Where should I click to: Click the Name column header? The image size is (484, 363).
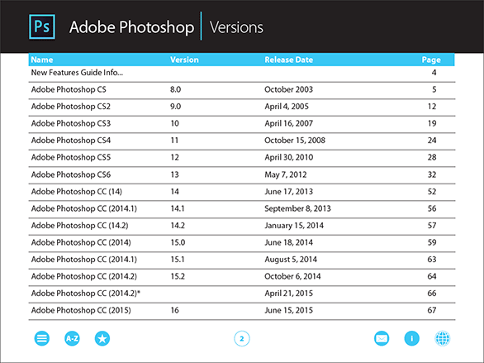pyautogui.click(x=42, y=60)
